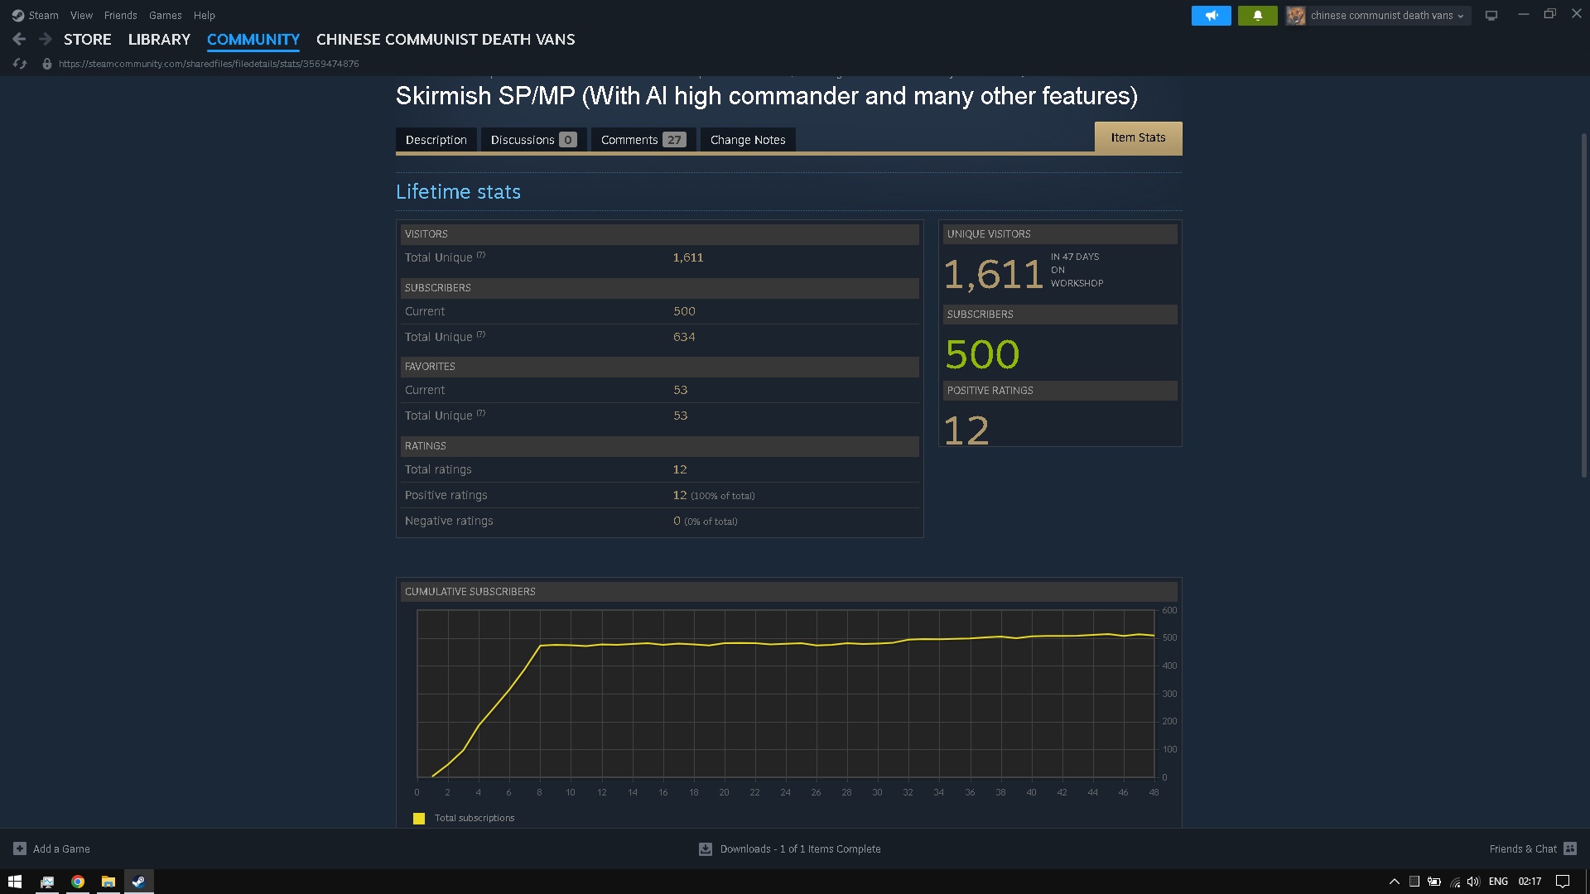This screenshot has height=894, width=1590.
Task: Go to the LIBRARY section
Action: [x=159, y=39]
